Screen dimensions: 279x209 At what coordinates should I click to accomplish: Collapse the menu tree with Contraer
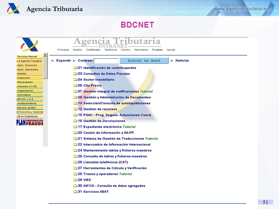(85, 60)
